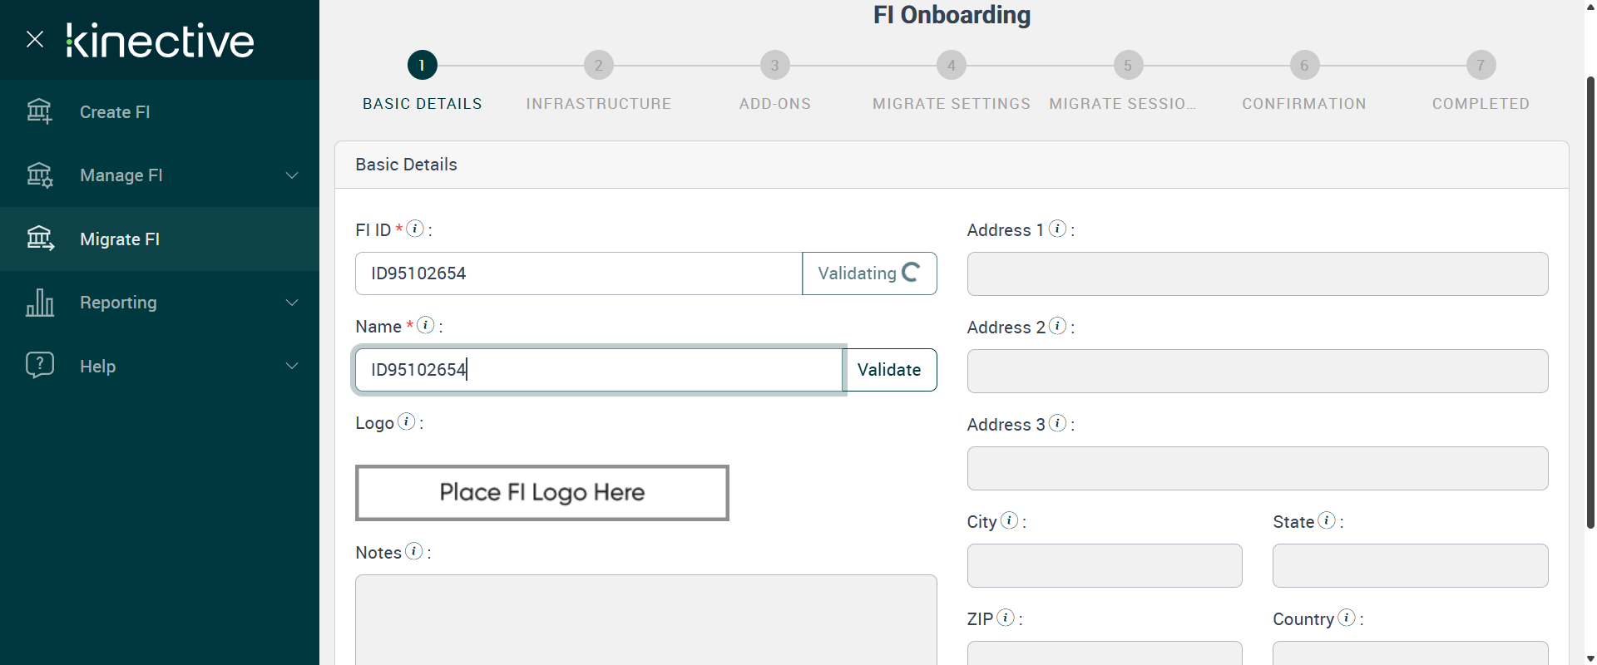
Task: Go to Infrastructure step 2
Action: coord(598,66)
